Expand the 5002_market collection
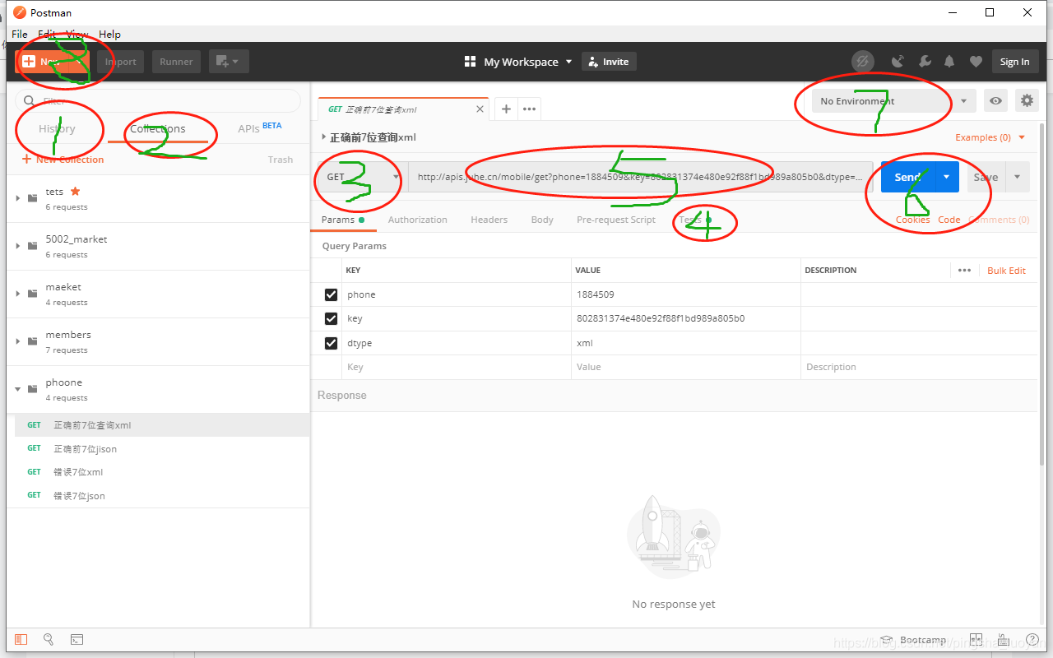The height and width of the screenshot is (658, 1053). point(18,246)
